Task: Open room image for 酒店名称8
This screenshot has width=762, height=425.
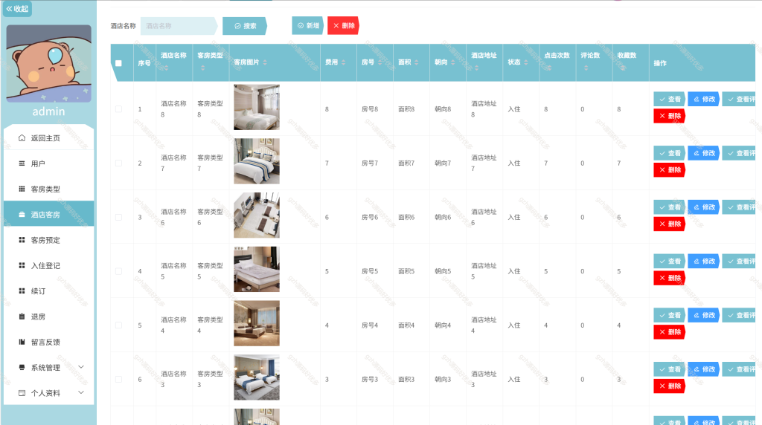Action: point(257,107)
